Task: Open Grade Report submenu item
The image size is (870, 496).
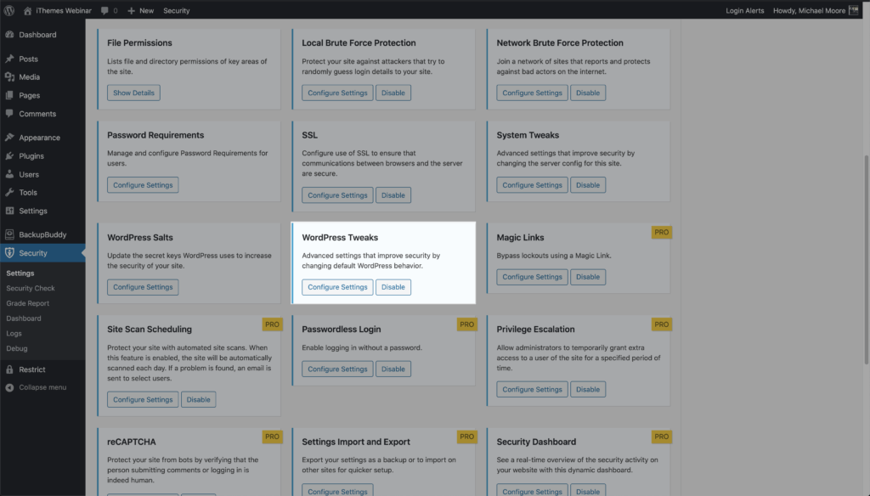Action: tap(28, 303)
